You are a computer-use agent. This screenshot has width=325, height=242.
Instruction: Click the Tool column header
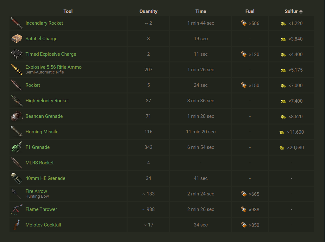coord(68,11)
